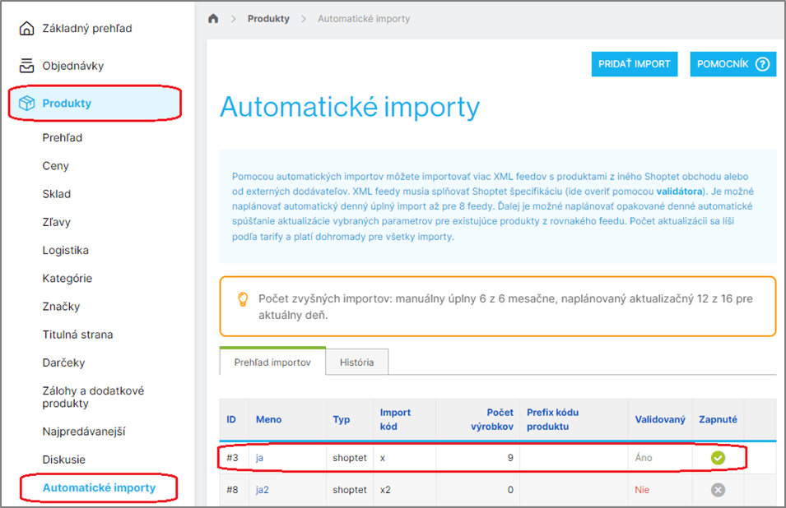The height and width of the screenshot is (508, 786).
Task: Select the Prehľad importov tab
Action: [272, 362]
